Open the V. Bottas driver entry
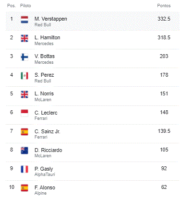The width and height of the screenshot is (180, 198). 45,56
